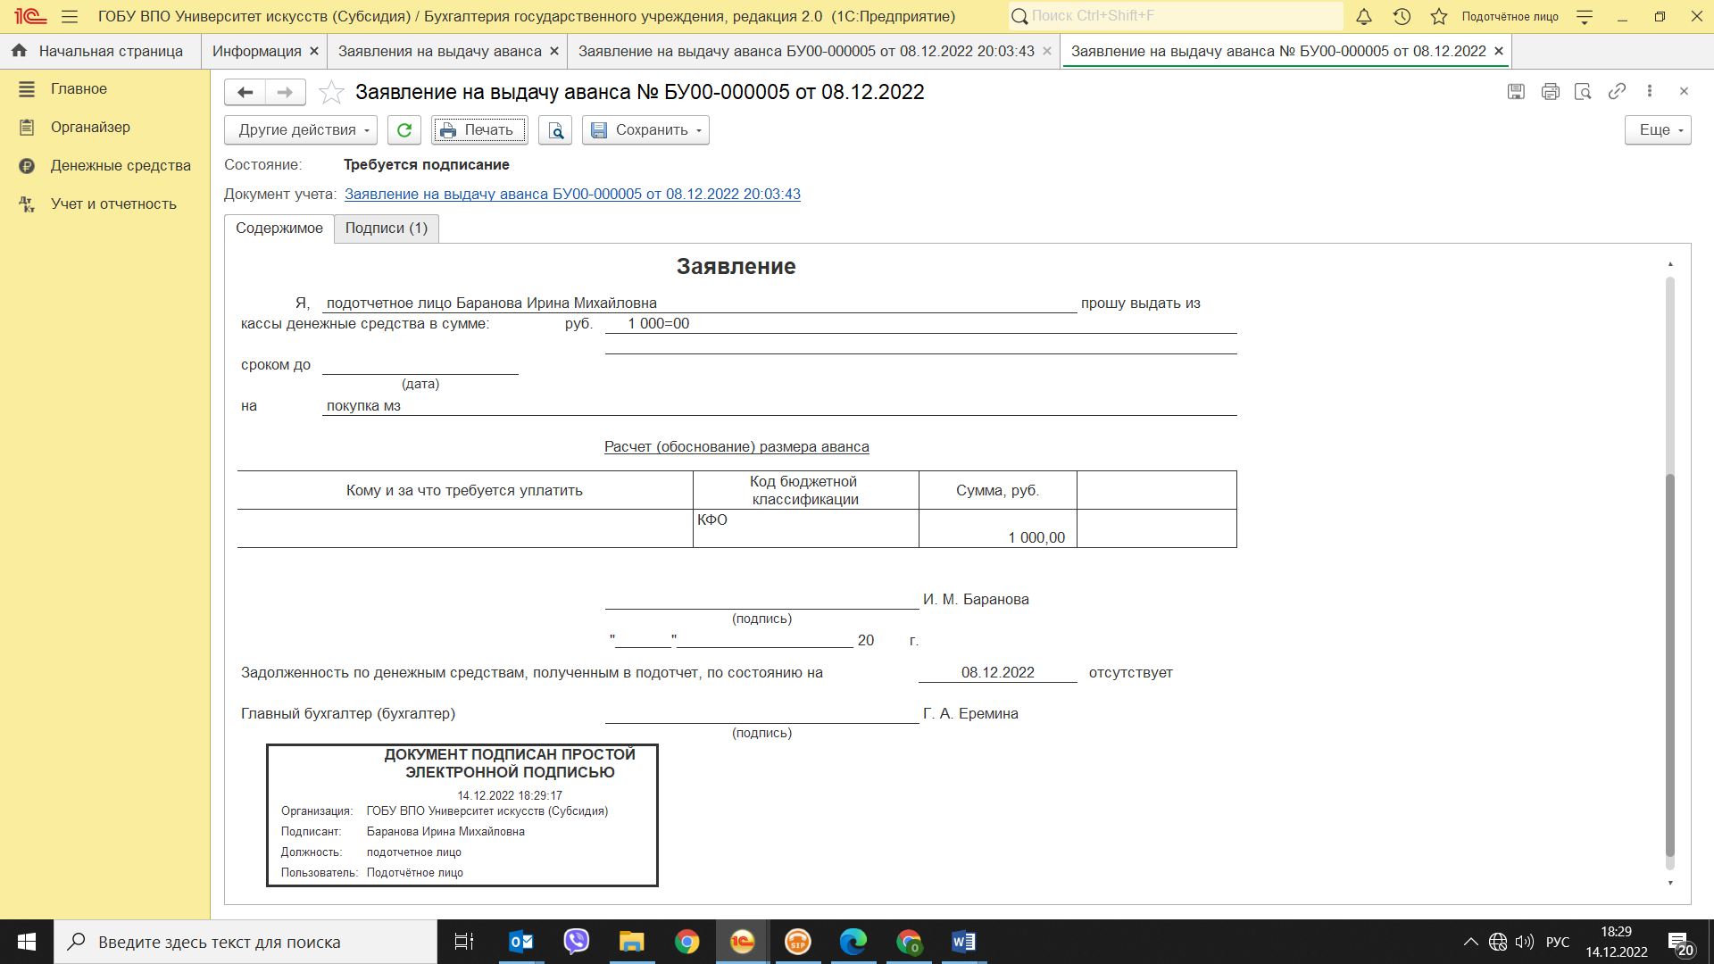Viewport: 1714px width, 964px height.
Task: Click the printer icon at top right
Action: 1550,91
